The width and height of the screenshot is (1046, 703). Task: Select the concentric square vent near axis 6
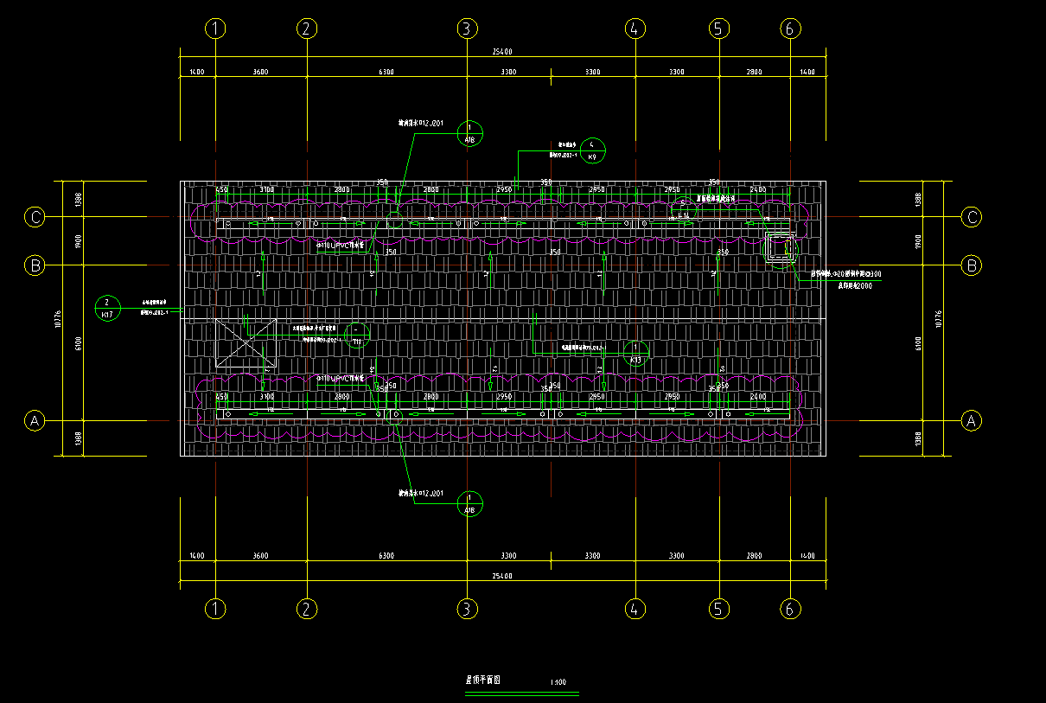(x=781, y=248)
